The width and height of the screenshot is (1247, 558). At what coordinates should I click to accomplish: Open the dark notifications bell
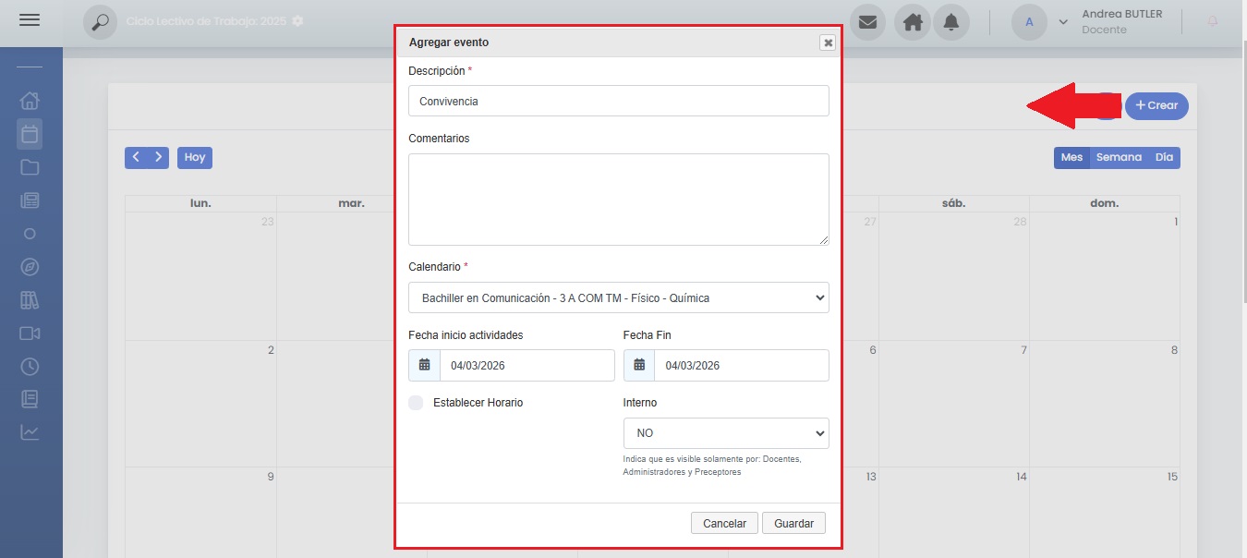click(x=951, y=22)
